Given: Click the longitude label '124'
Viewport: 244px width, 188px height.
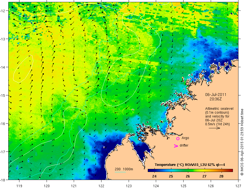Looking at the screenshot, I should [156, 186].
